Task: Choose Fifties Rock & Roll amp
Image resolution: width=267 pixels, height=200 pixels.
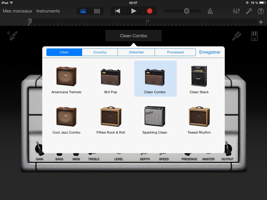Action: (x=111, y=120)
